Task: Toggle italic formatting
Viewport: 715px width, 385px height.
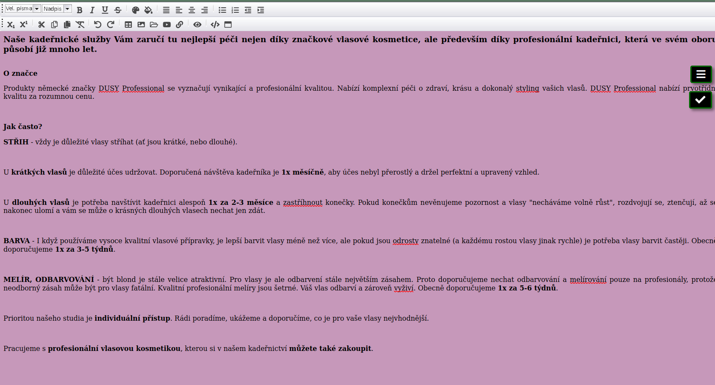Action: (x=92, y=10)
